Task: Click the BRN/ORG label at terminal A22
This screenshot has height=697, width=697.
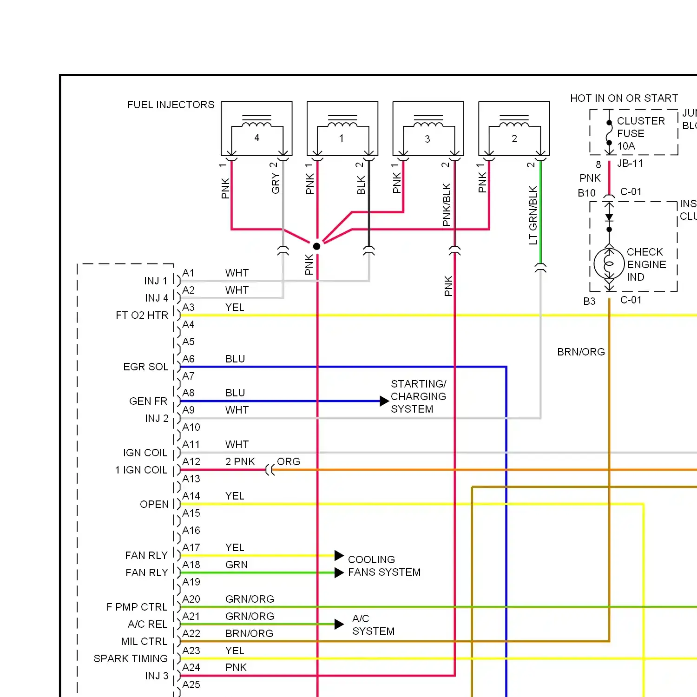Action: (250, 634)
